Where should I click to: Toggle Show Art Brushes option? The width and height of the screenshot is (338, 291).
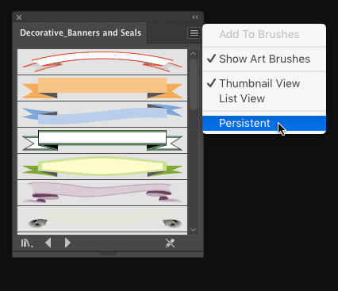pyautogui.click(x=264, y=59)
